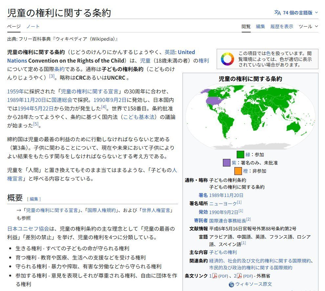325x291 pixels.
Task: Open 市民的及び政治的権利に関する国際規約 link
Action: [250, 268]
